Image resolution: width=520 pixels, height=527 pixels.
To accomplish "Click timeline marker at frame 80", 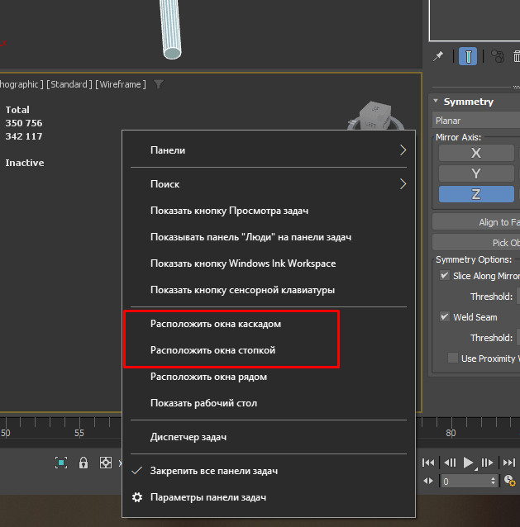I will click(451, 433).
